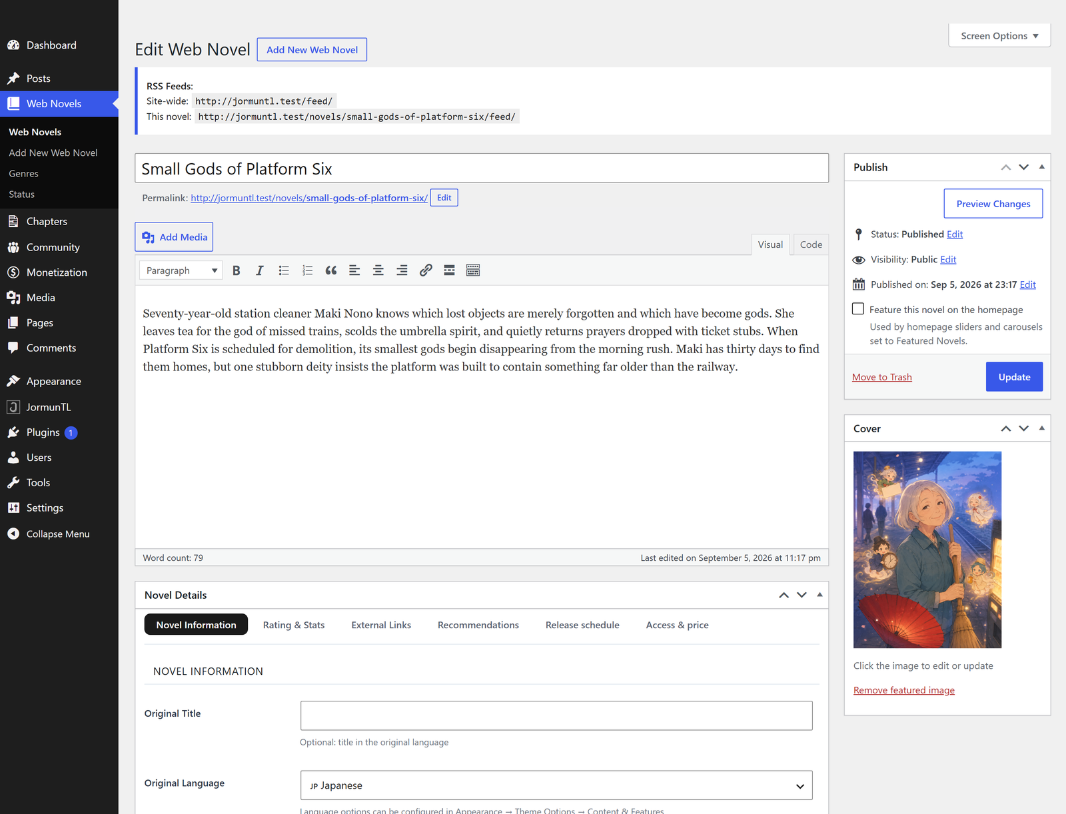Screen dimensions: 1066x814
Task: Open the Paragraph format dropdown
Action: (181, 270)
